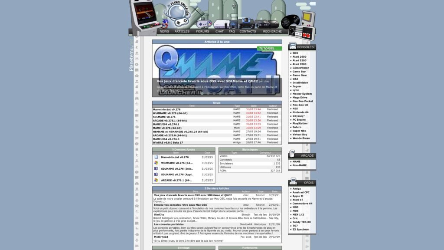Open the MAME v0.276 (64-bit) news entry
Screen dimensions: 444x250
[x=167, y=128]
